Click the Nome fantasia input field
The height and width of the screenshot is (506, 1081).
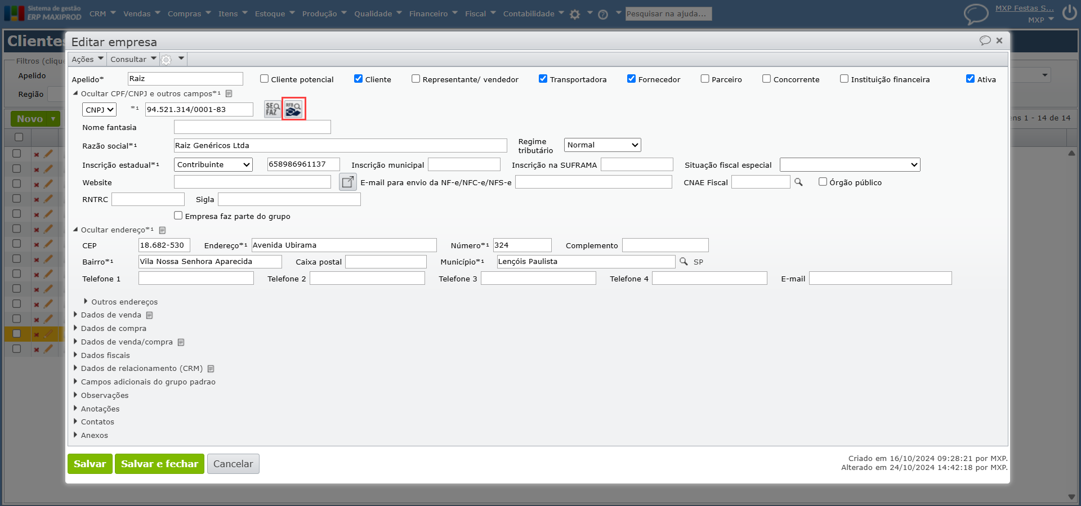252,127
